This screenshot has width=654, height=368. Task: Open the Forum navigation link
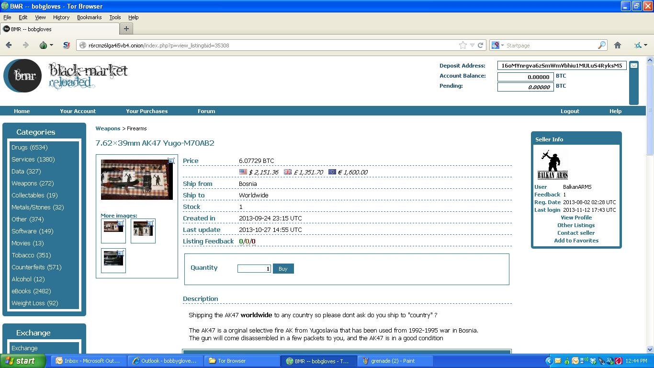click(x=206, y=111)
